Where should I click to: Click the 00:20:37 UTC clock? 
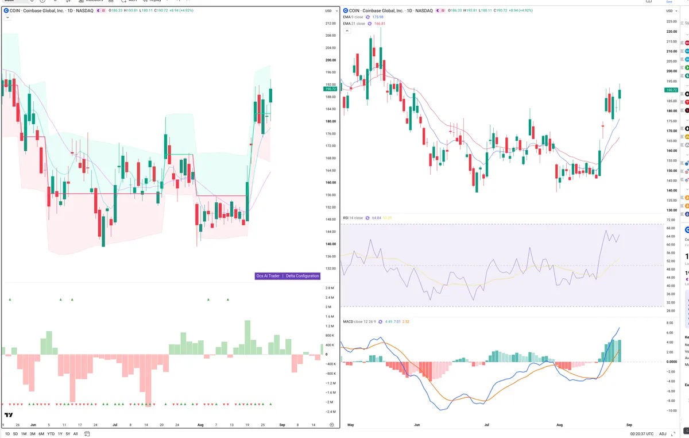642,433
